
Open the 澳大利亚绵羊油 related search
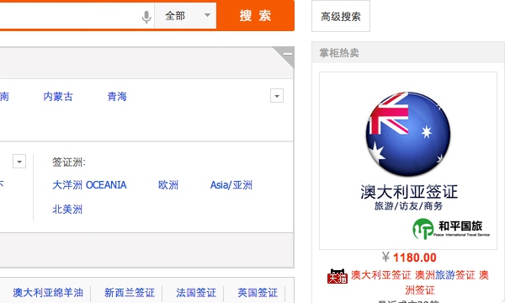48,292
